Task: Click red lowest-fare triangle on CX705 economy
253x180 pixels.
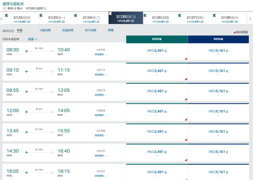Action: [185, 58]
